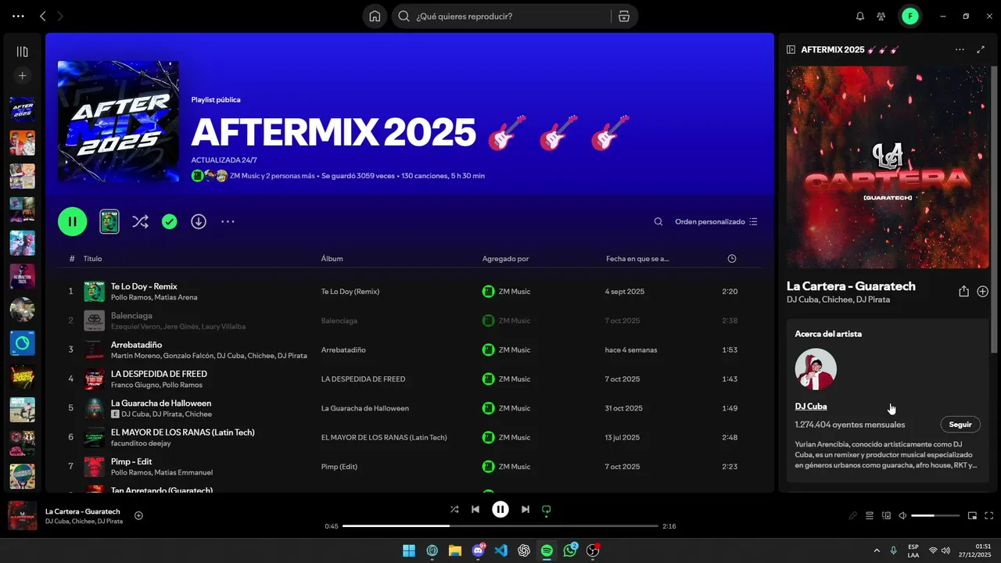Image resolution: width=1001 pixels, height=563 pixels.
Task: Click the green saved-to-library checkmark
Action: point(169,222)
